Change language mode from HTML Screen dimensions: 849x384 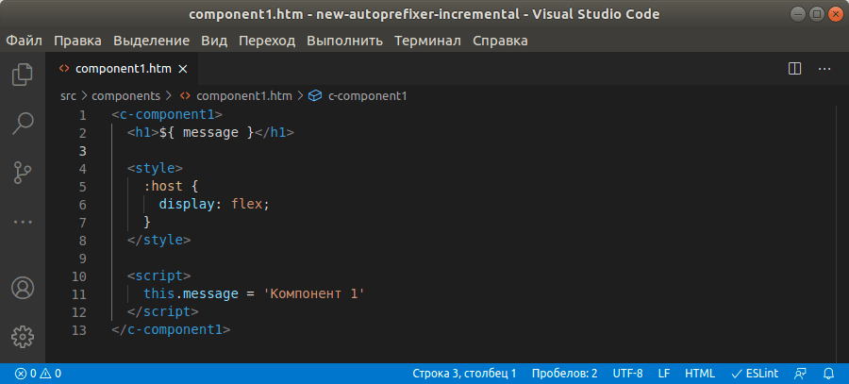(x=700, y=374)
